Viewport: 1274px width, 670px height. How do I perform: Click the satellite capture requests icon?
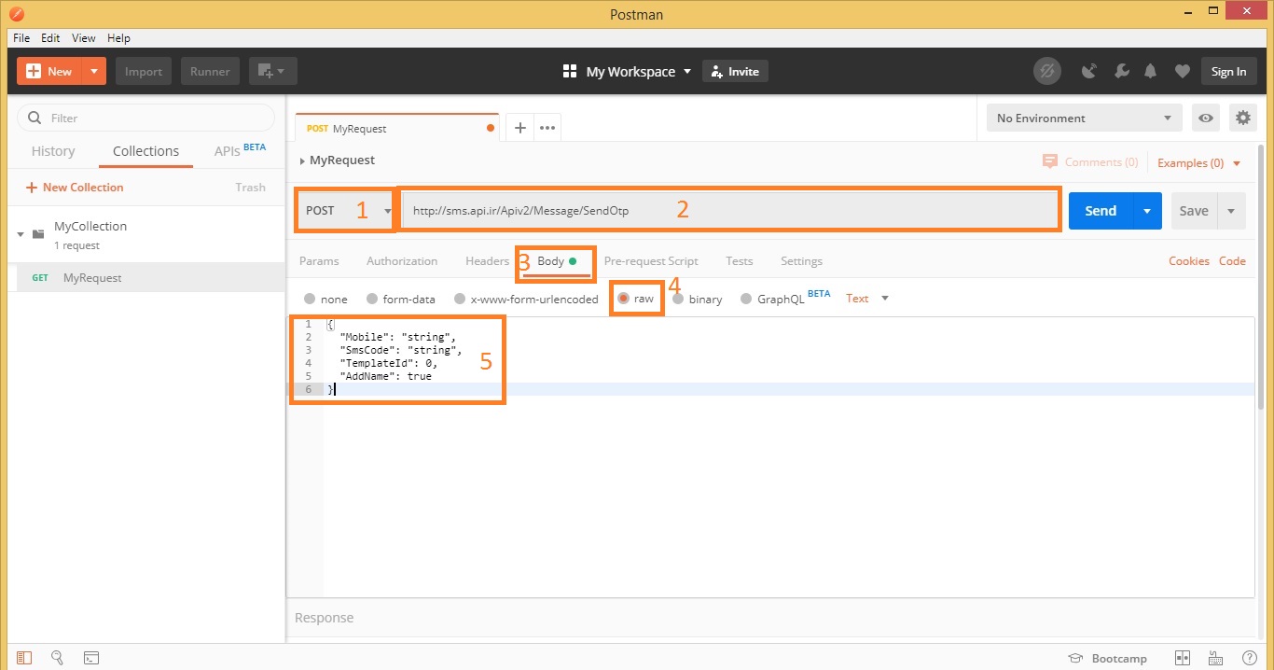pos(1088,71)
